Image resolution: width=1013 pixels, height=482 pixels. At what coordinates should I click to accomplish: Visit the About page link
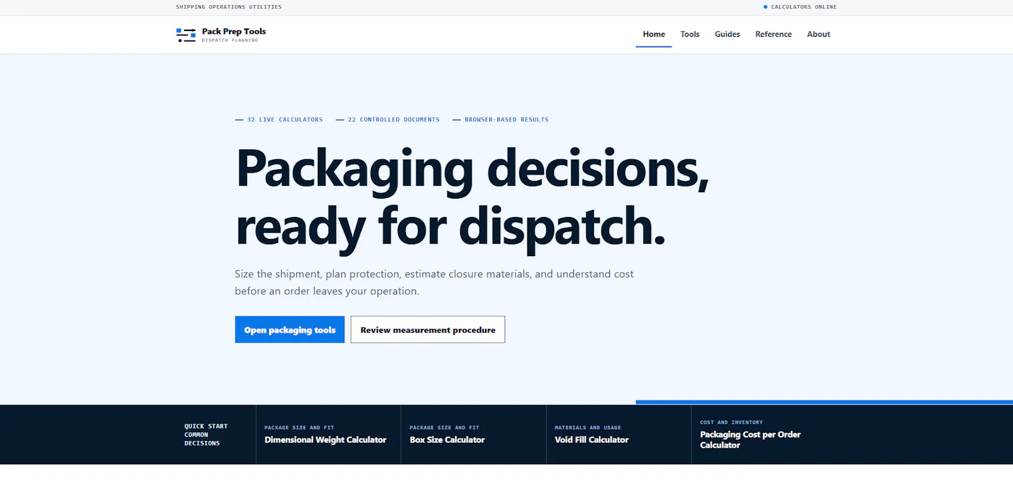pyautogui.click(x=819, y=34)
